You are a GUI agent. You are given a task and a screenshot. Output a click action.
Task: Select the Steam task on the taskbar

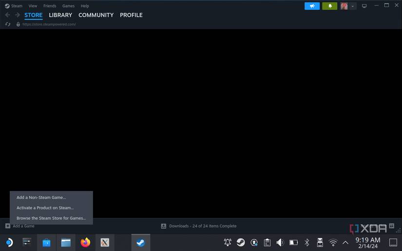click(140, 243)
